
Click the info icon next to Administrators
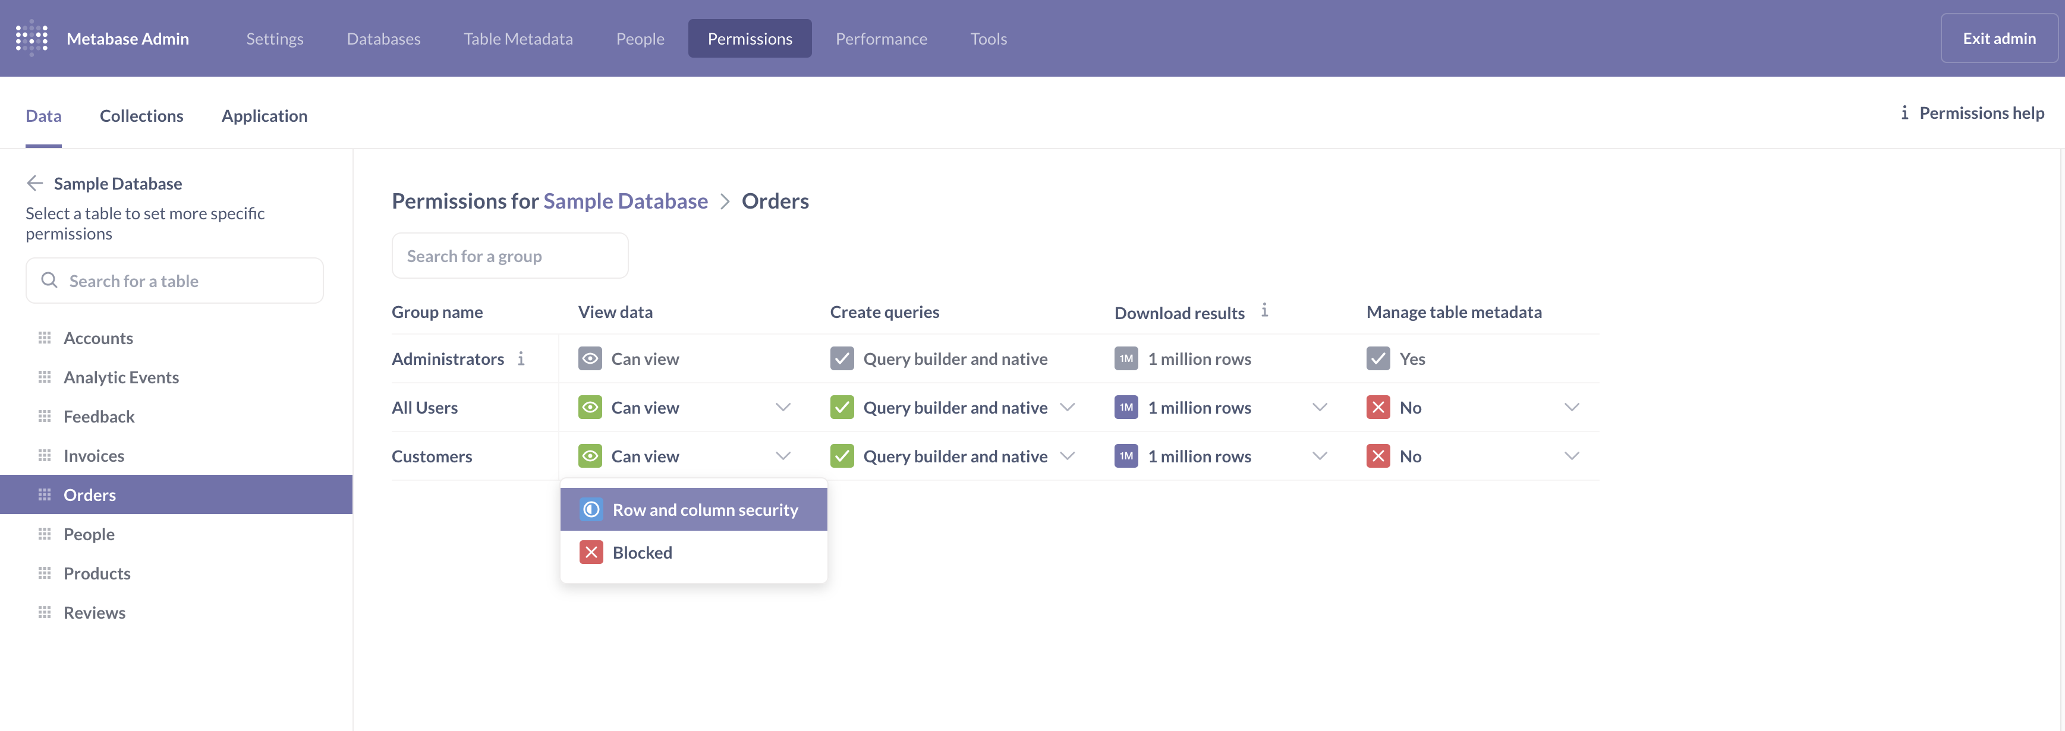[x=521, y=358]
